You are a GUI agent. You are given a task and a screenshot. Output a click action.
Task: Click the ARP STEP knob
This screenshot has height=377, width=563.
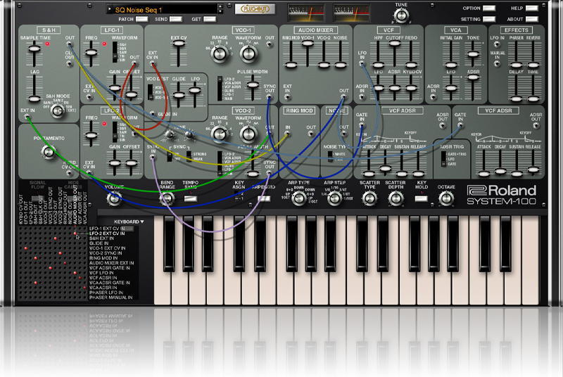tap(335, 198)
